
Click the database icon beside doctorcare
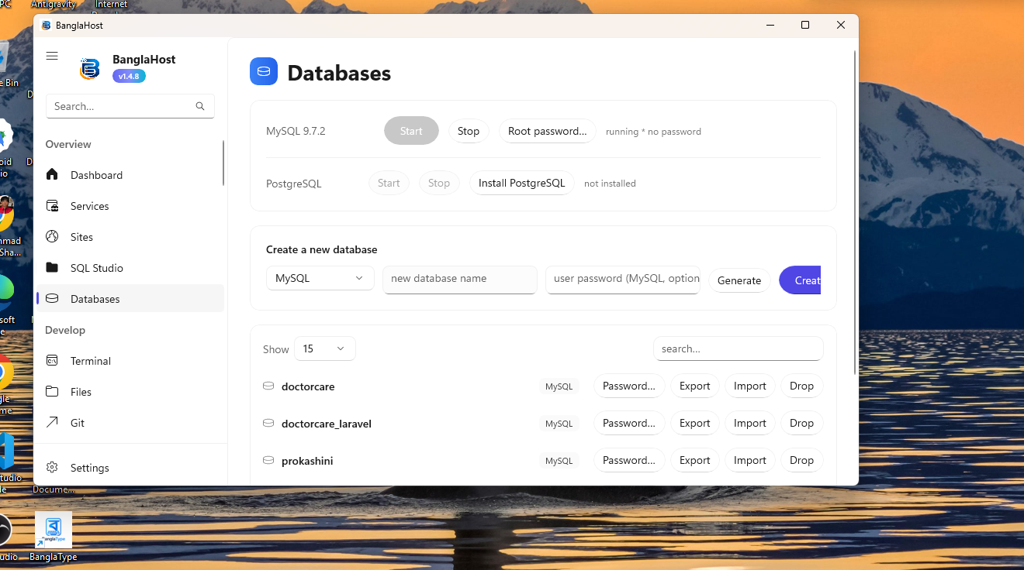268,386
